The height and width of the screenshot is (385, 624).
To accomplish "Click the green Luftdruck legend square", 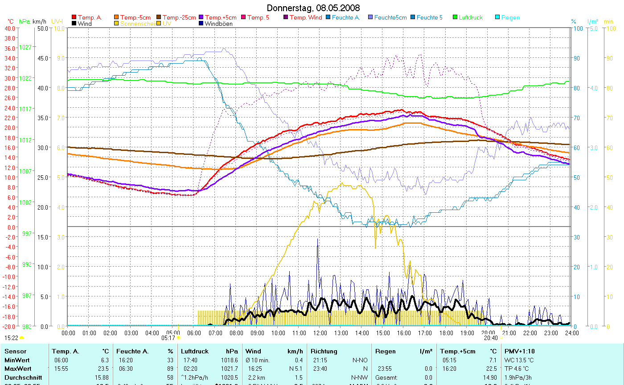I will coord(456,17).
